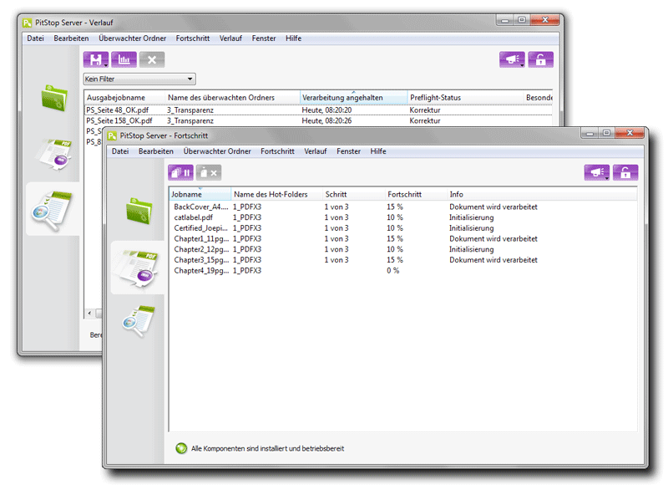
Task: Open the Kein Filter dropdown
Action: (x=139, y=79)
